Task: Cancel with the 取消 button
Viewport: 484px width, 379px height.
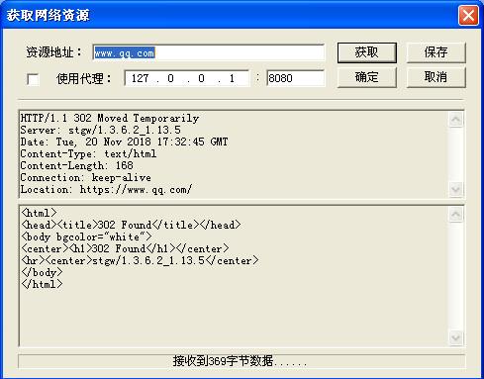Action: [x=436, y=77]
